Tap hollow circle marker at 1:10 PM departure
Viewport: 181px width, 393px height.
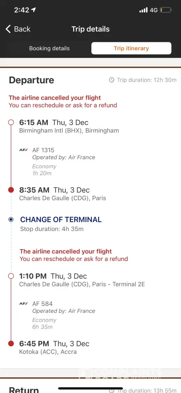pos(11,276)
